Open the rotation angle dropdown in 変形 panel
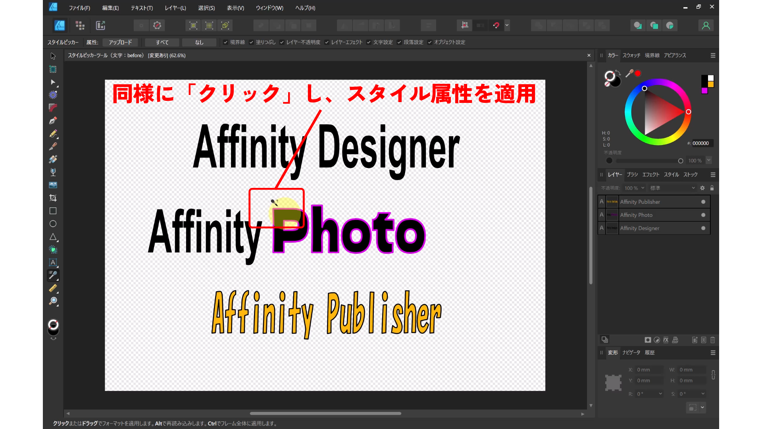The height and width of the screenshot is (429, 762). pyautogui.click(x=660, y=394)
